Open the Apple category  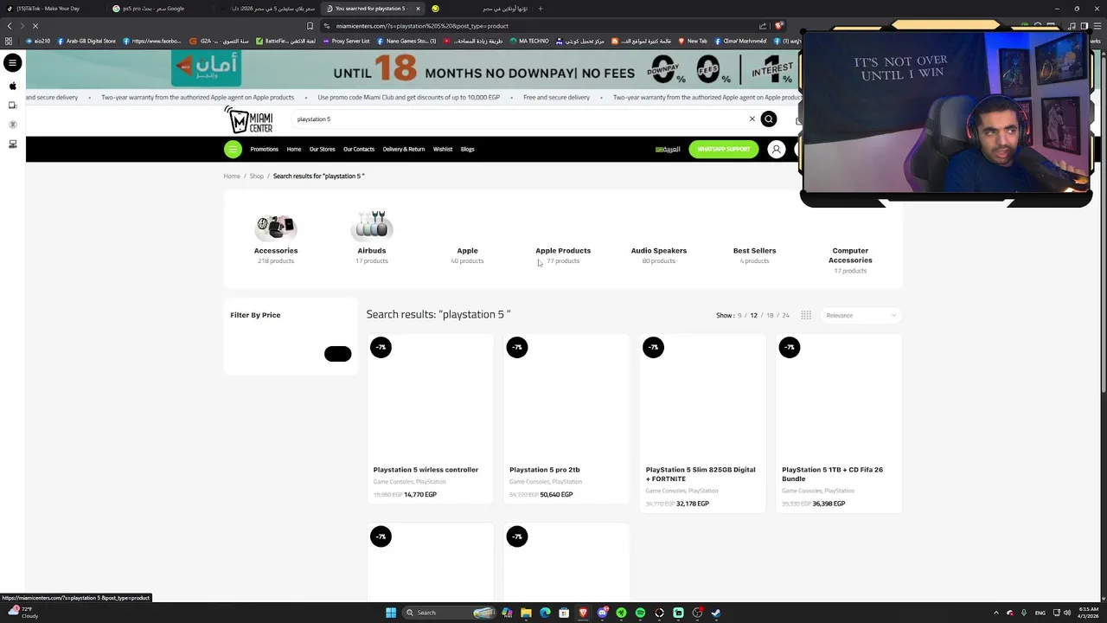point(467,251)
